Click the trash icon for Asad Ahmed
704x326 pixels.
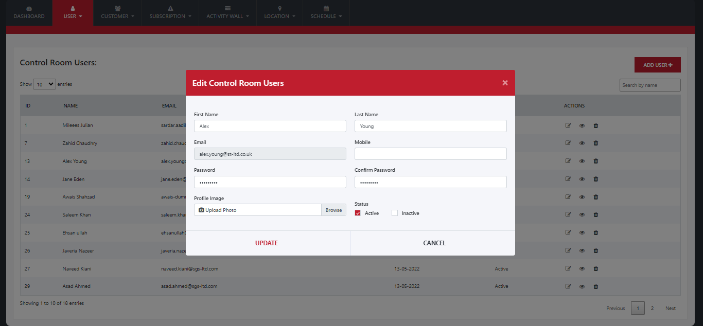[596, 286]
